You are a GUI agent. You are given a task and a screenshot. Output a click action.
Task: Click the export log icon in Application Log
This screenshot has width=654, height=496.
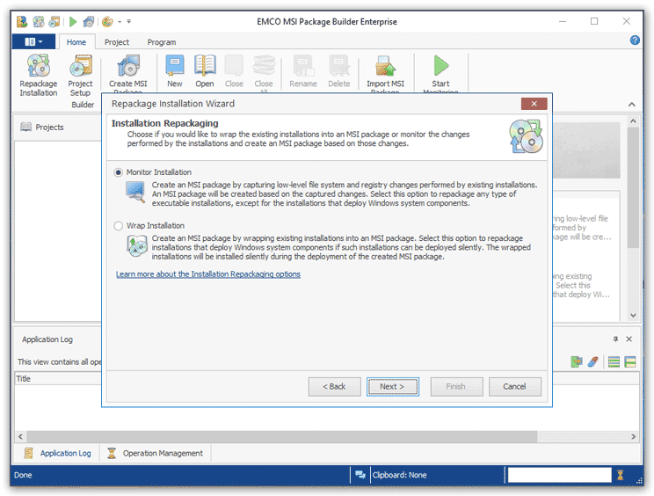577,361
